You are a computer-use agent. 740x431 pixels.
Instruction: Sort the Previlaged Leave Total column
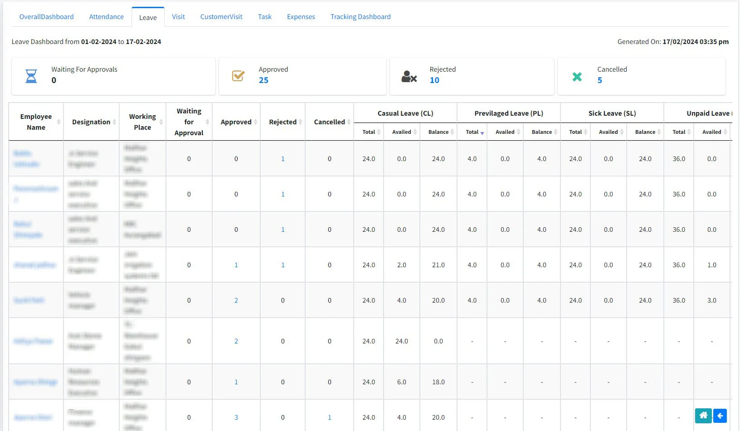[x=482, y=132]
